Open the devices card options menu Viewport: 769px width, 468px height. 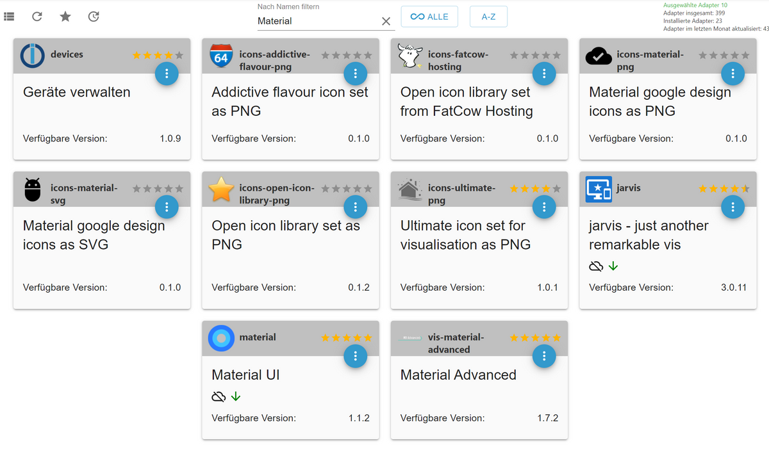pos(167,74)
